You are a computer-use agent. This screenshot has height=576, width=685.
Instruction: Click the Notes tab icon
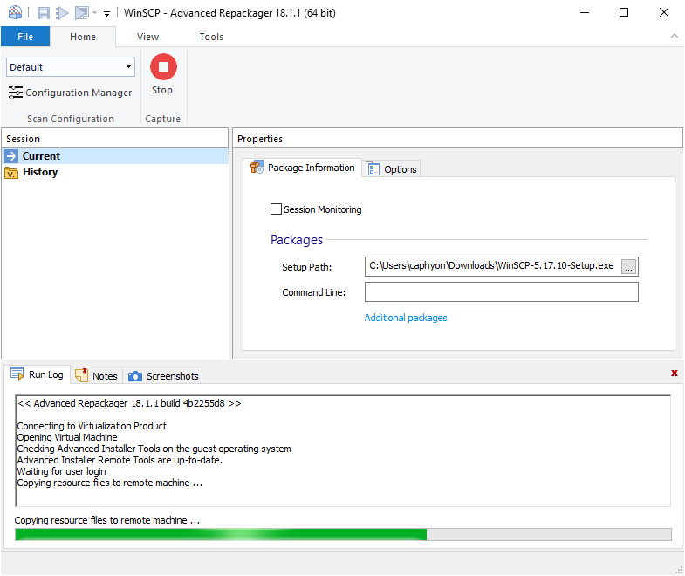[x=82, y=375]
